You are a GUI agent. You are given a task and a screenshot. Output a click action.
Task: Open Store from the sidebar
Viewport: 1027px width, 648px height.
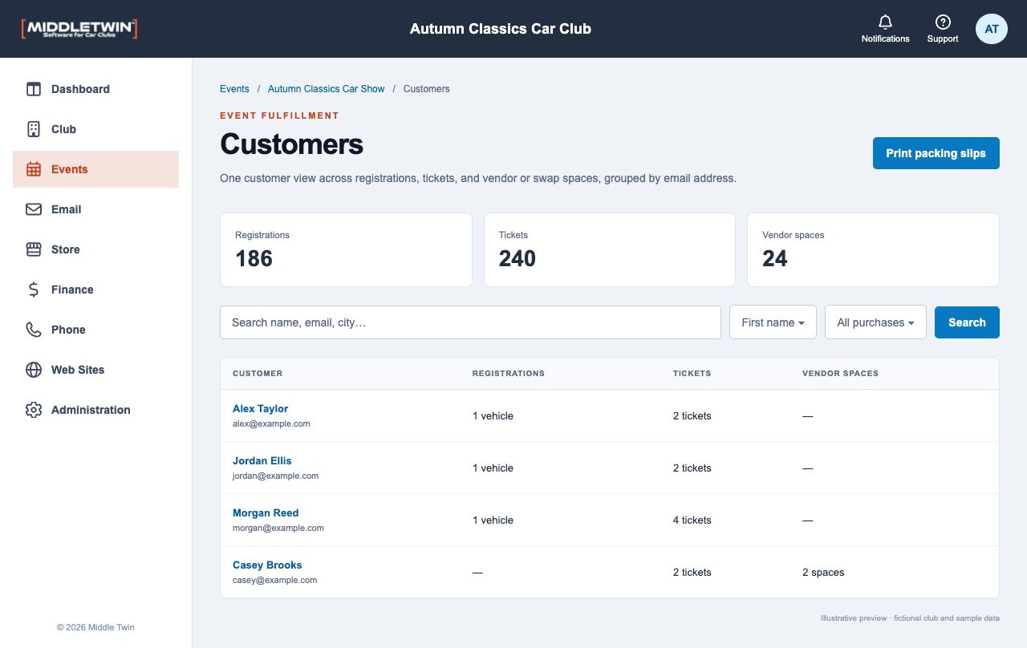coord(95,249)
